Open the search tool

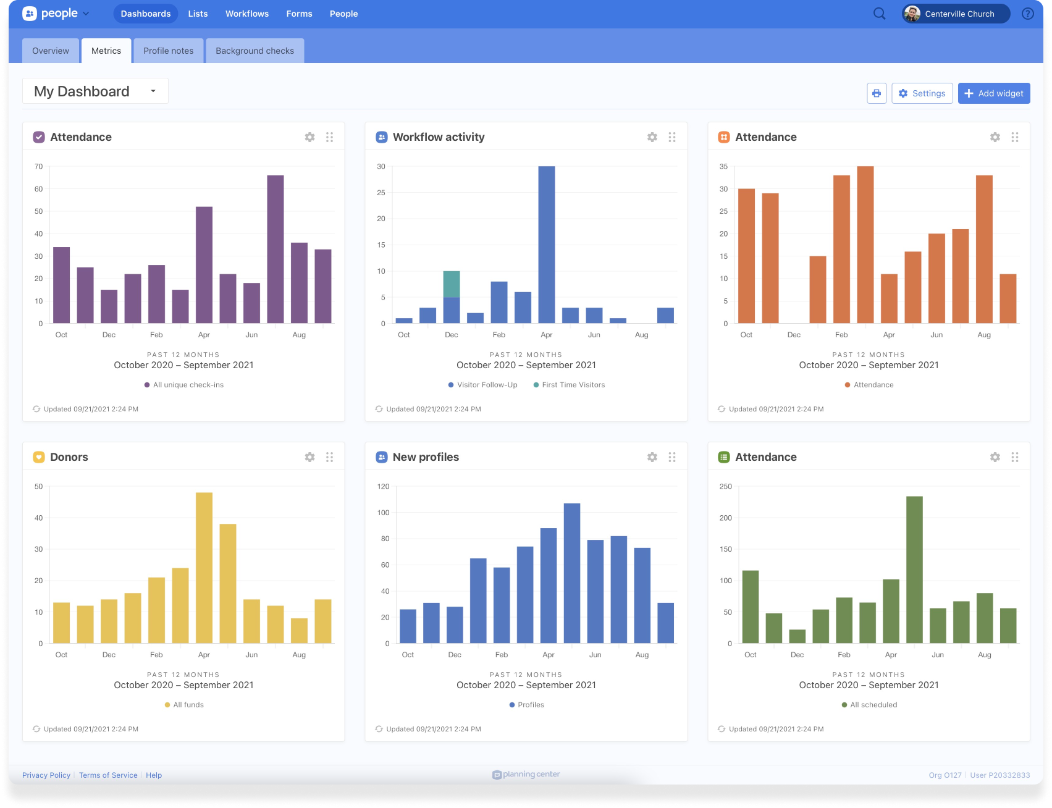tap(879, 13)
